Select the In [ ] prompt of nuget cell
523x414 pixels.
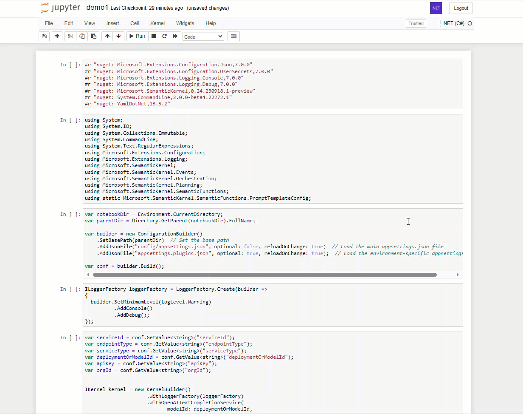pos(70,65)
